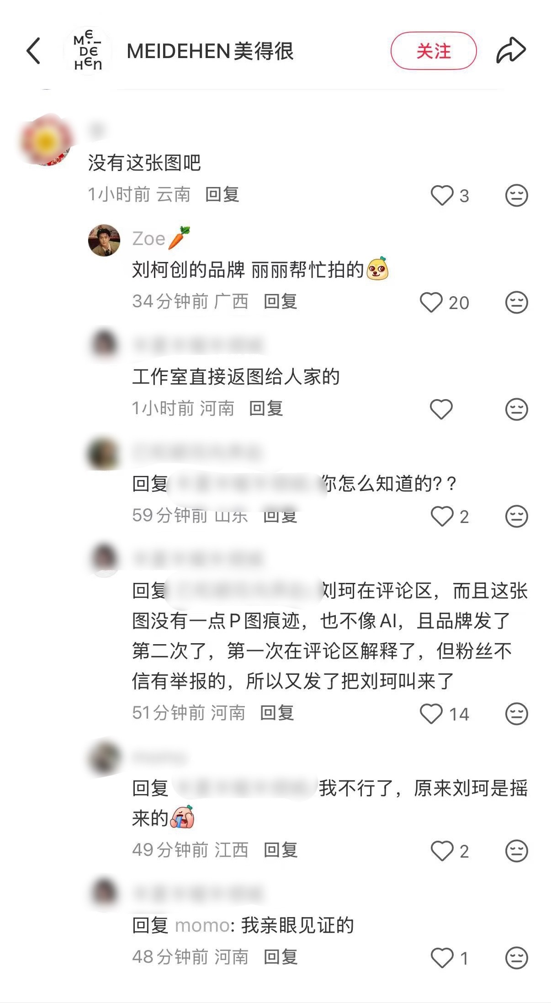The width and height of the screenshot is (551, 1003).
Task: Tap the share arrow icon
Action: [511, 50]
